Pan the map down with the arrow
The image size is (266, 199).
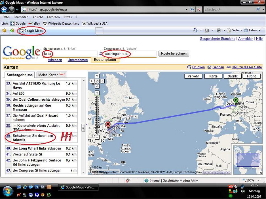[97, 86]
